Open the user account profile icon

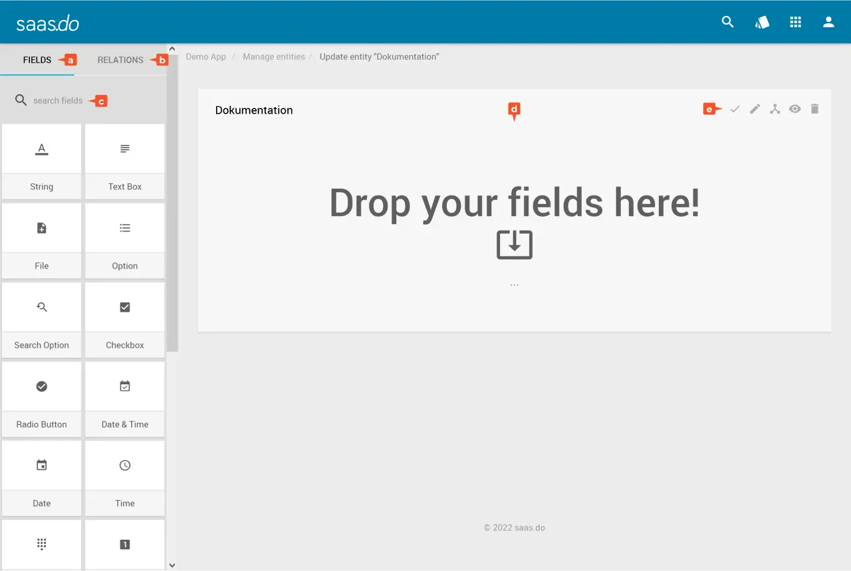(x=828, y=22)
